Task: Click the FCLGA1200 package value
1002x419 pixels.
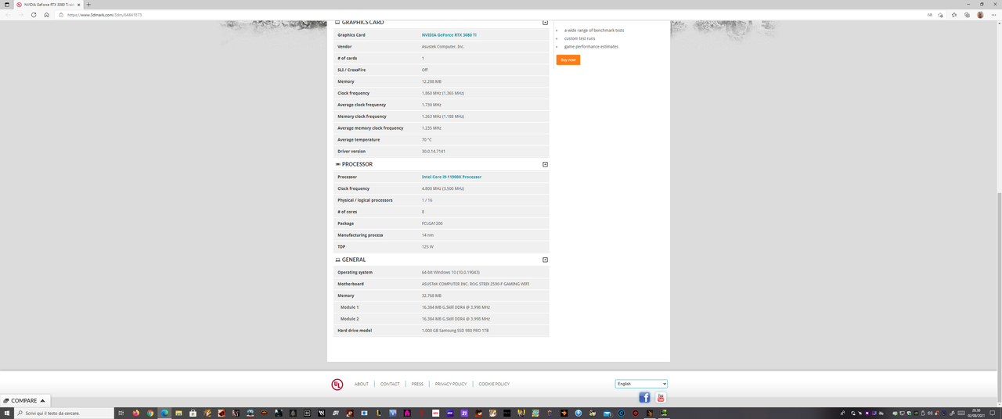Action: [x=432, y=224]
